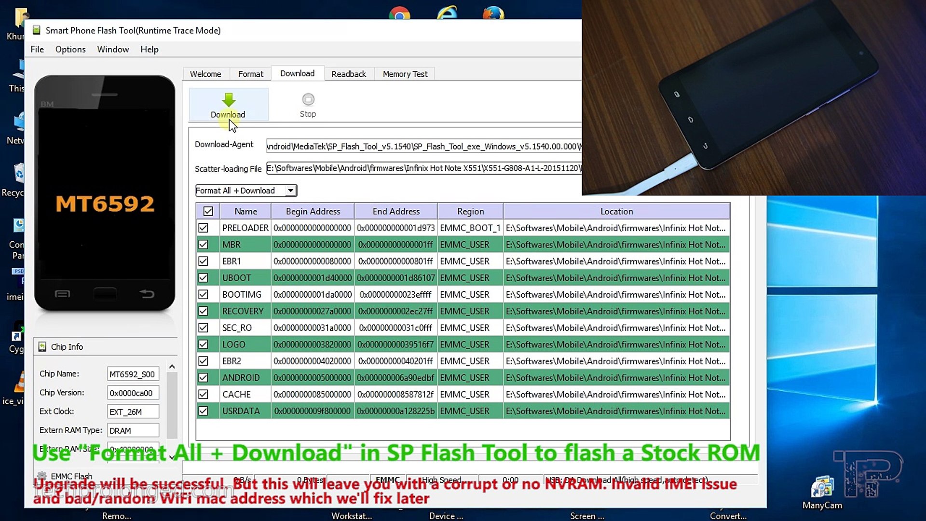Image resolution: width=926 pixels, height=521 pixels.
Task: Switch to the Readback tab
Action: [349, 74]
